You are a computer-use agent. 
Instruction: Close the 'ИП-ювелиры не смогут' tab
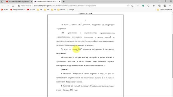click(x=31, y=2)
